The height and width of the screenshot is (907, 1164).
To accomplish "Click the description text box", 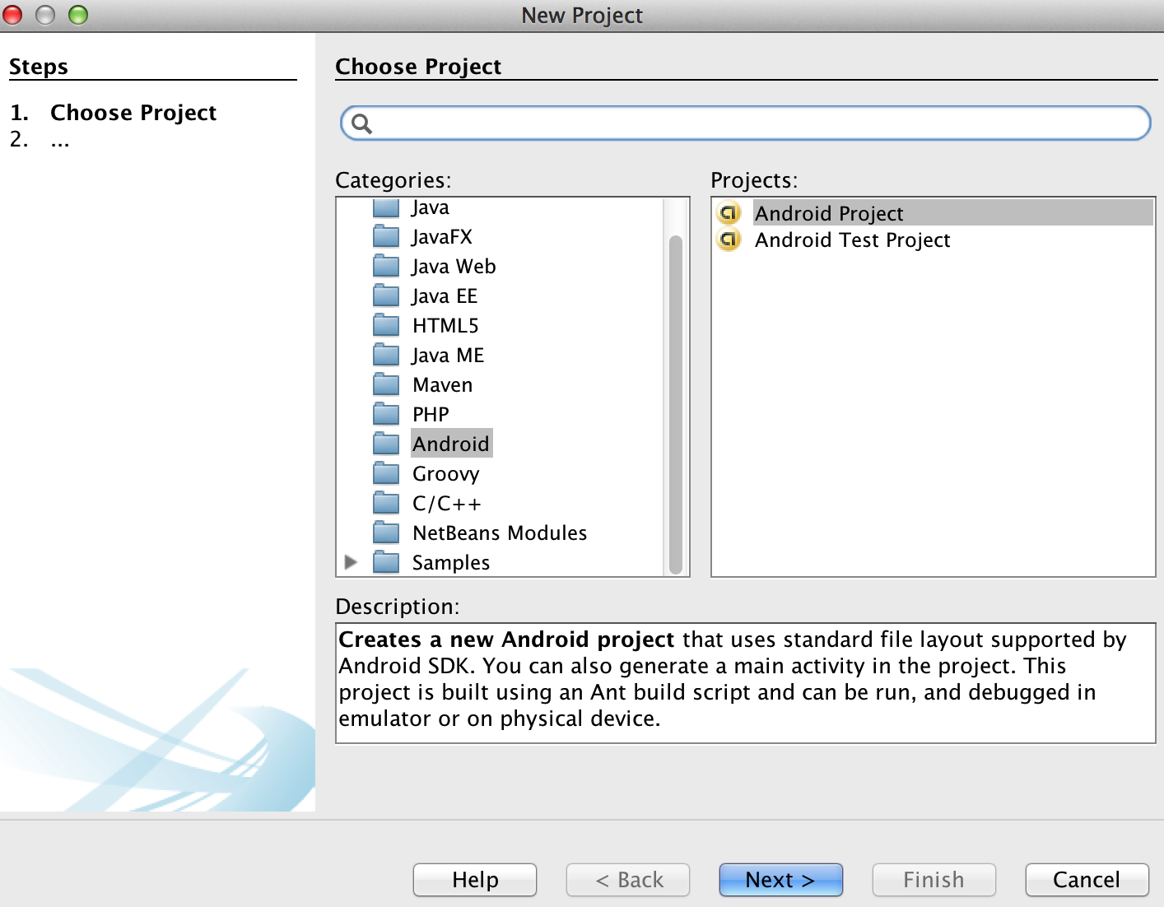I will coord(746,683).
